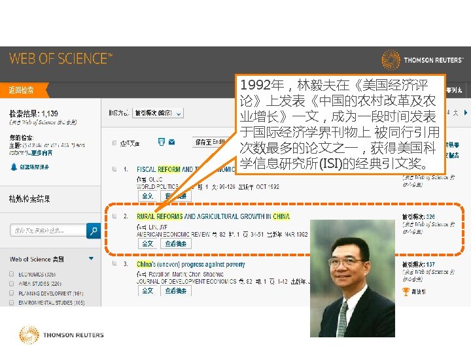
Task: Click the times-cited count 326 for result 2
Action: pos(430,216)
